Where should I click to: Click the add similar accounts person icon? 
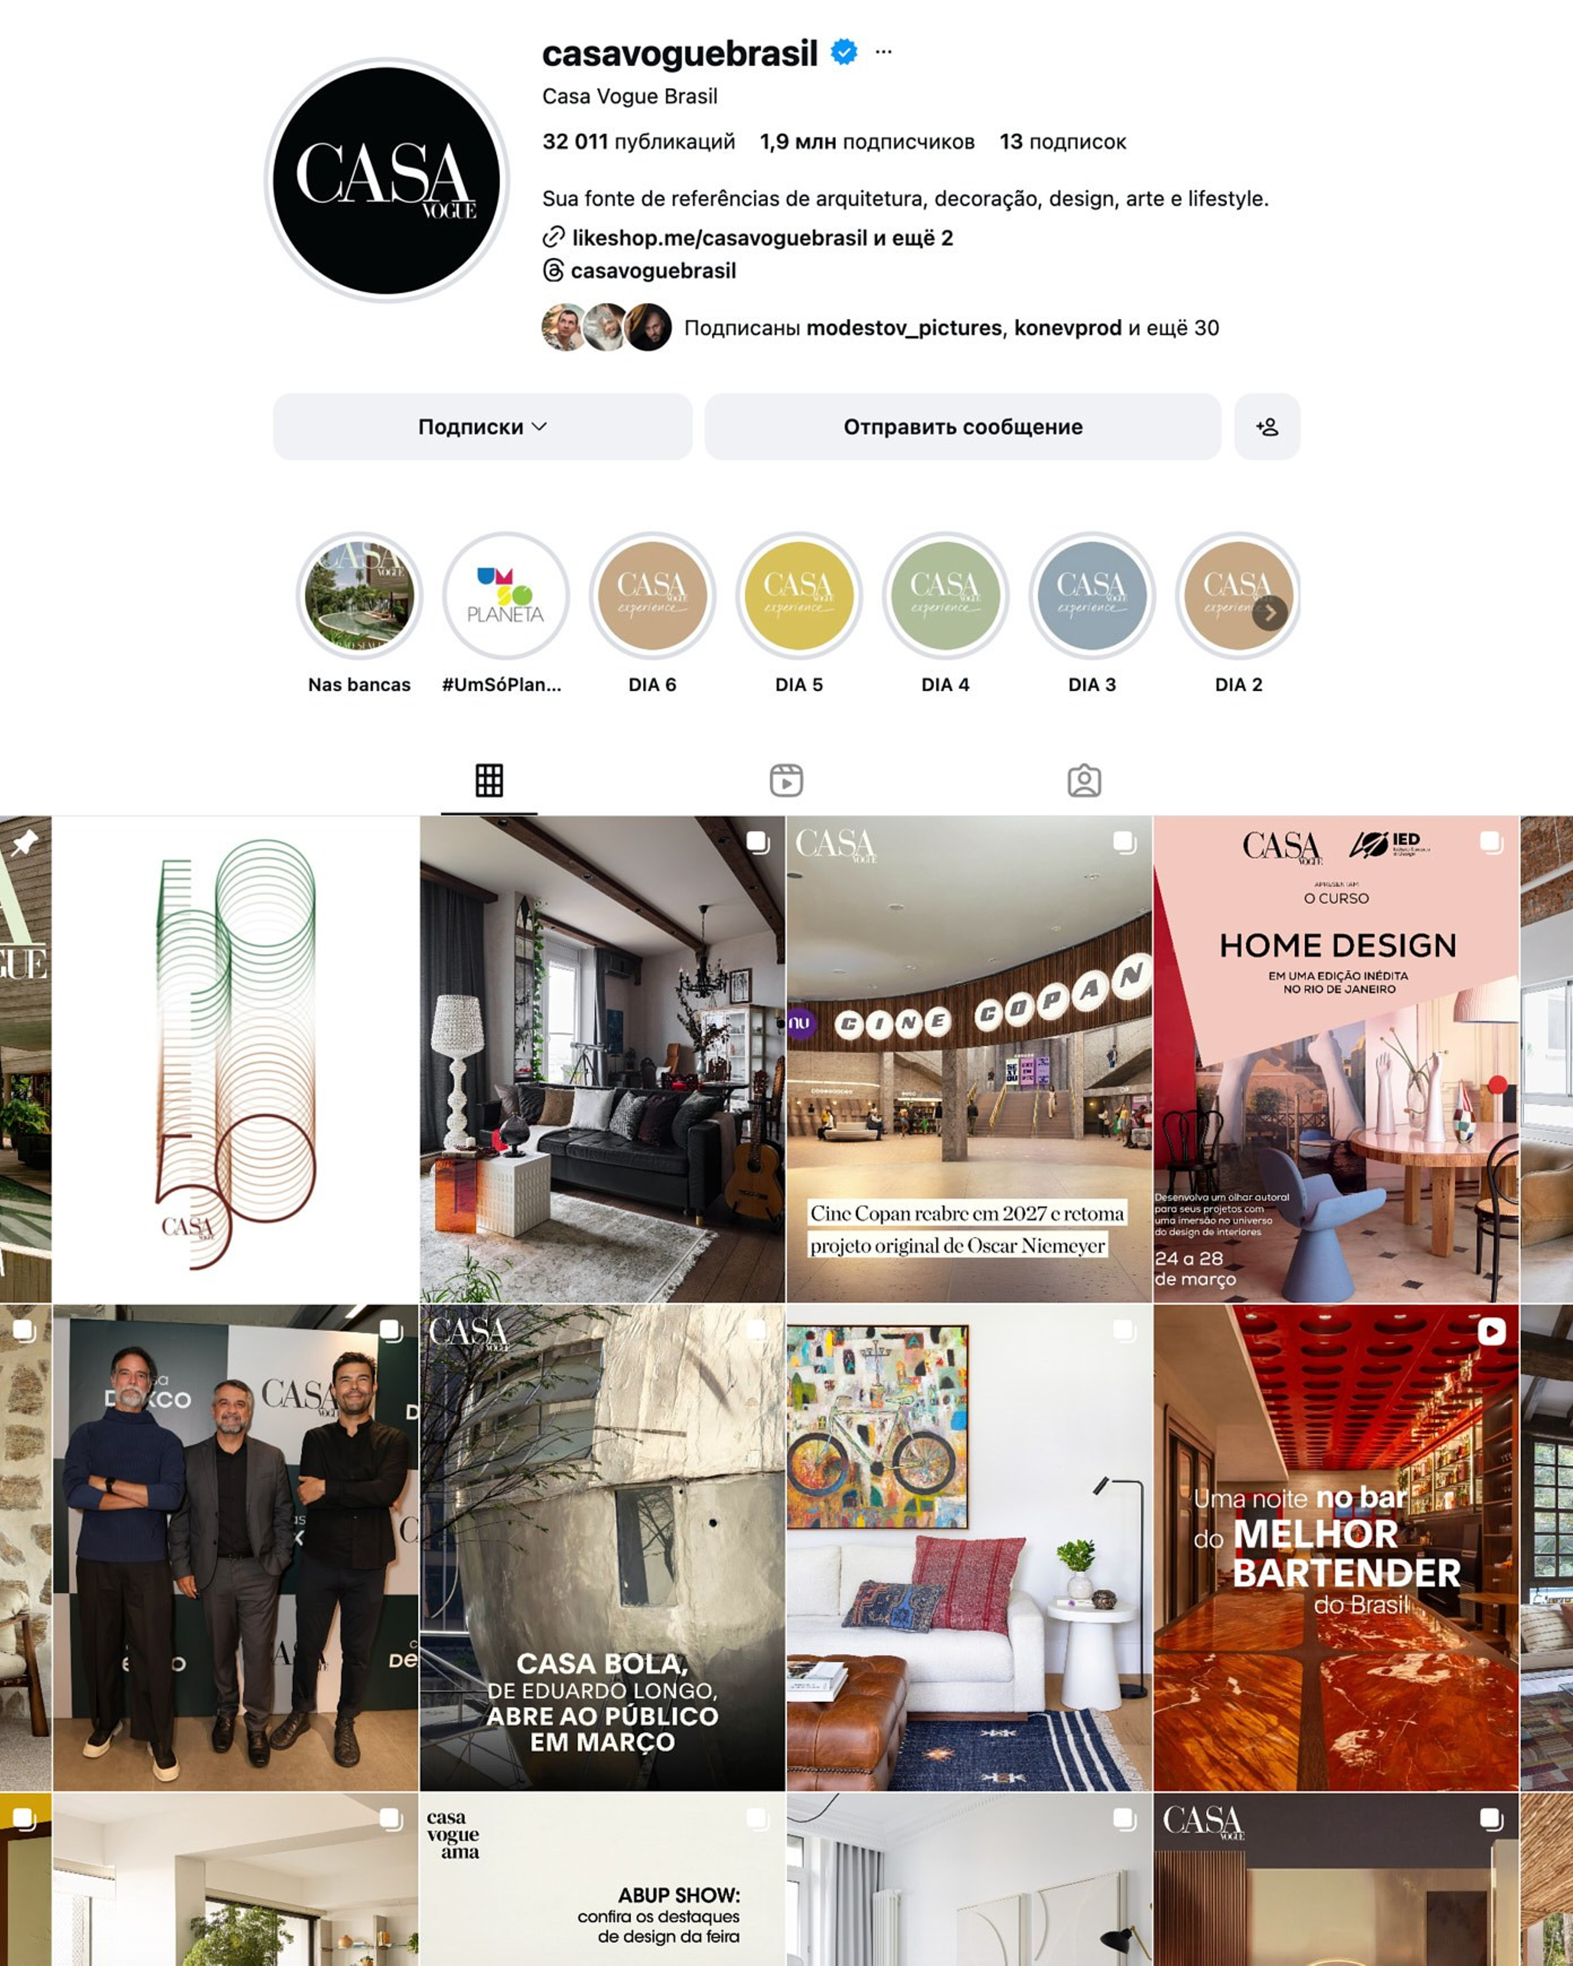point(1266,427)
